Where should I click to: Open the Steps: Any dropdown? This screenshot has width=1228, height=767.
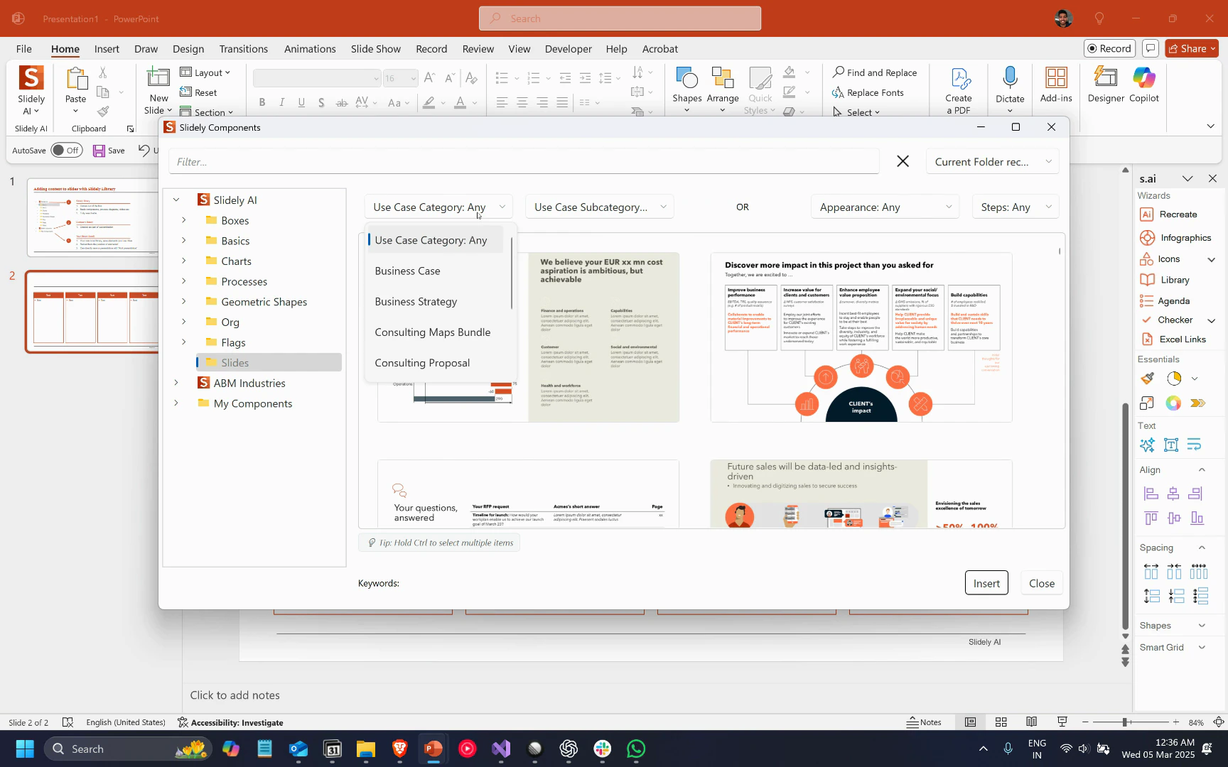[x=1016, y=207]
